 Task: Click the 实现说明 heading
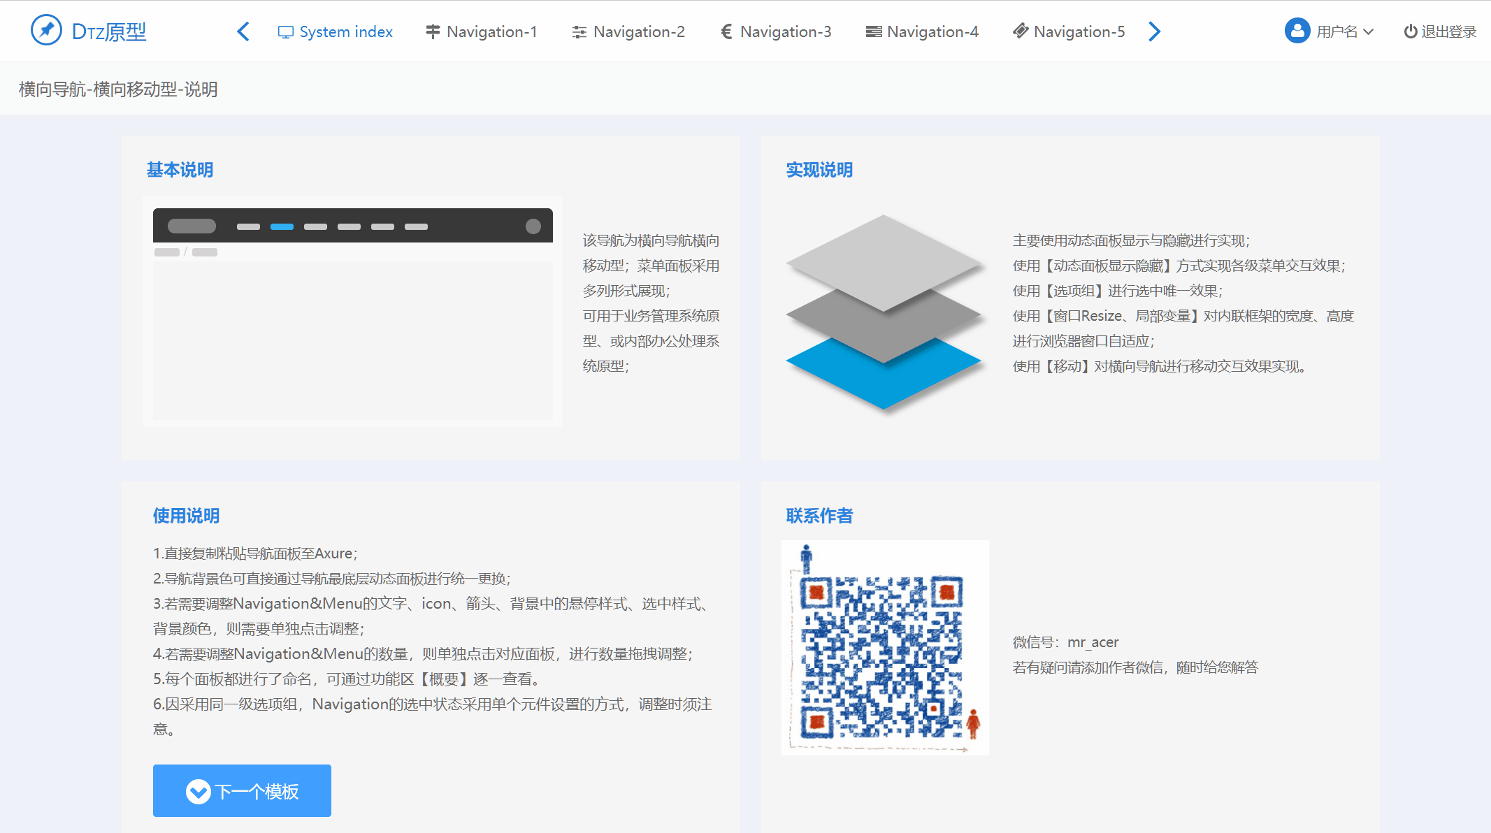coord(819,170)
